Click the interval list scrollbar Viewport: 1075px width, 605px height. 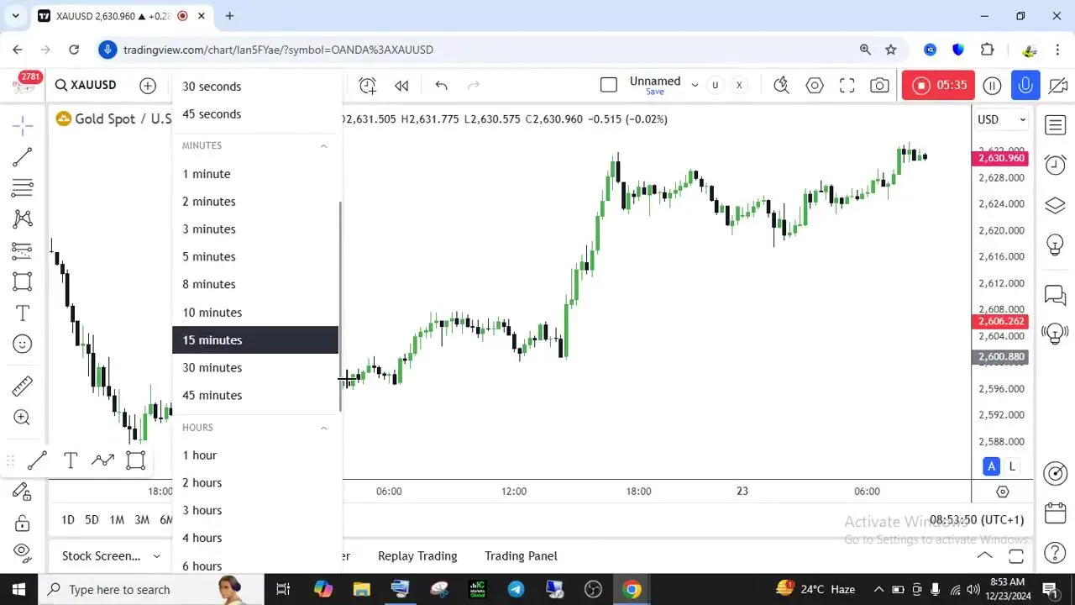(340, 307)
